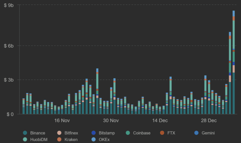Screen dimensions: 241x143
Task: Click the OKEx legend color dot
Action: (93, 139)
